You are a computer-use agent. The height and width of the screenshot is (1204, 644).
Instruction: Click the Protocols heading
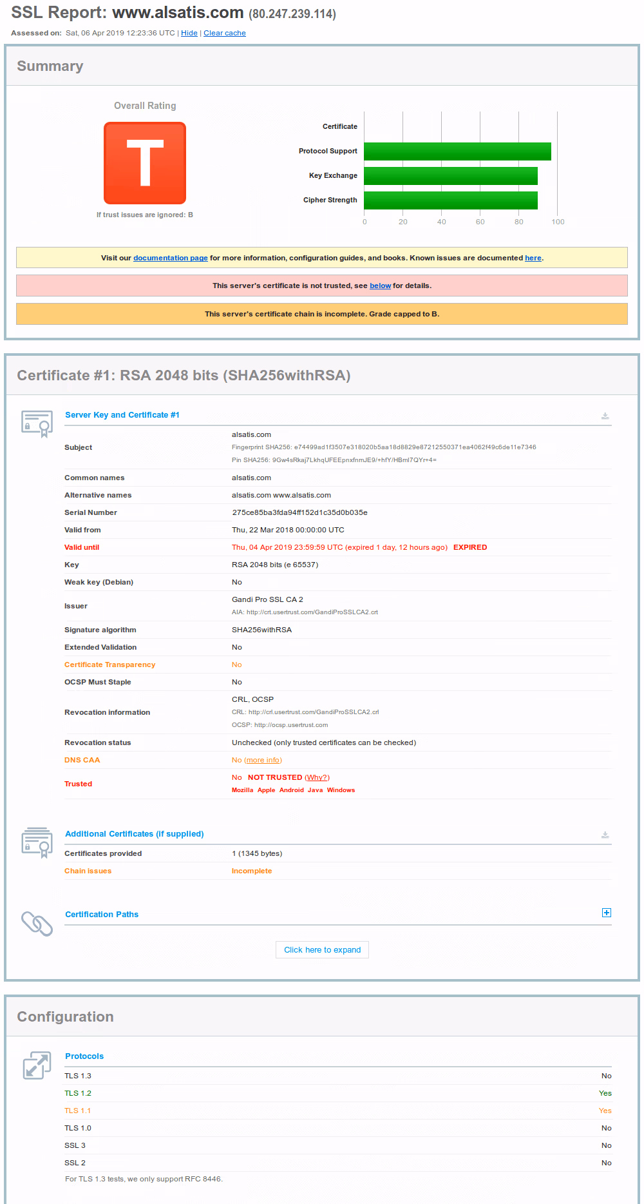pos(84,1056)
